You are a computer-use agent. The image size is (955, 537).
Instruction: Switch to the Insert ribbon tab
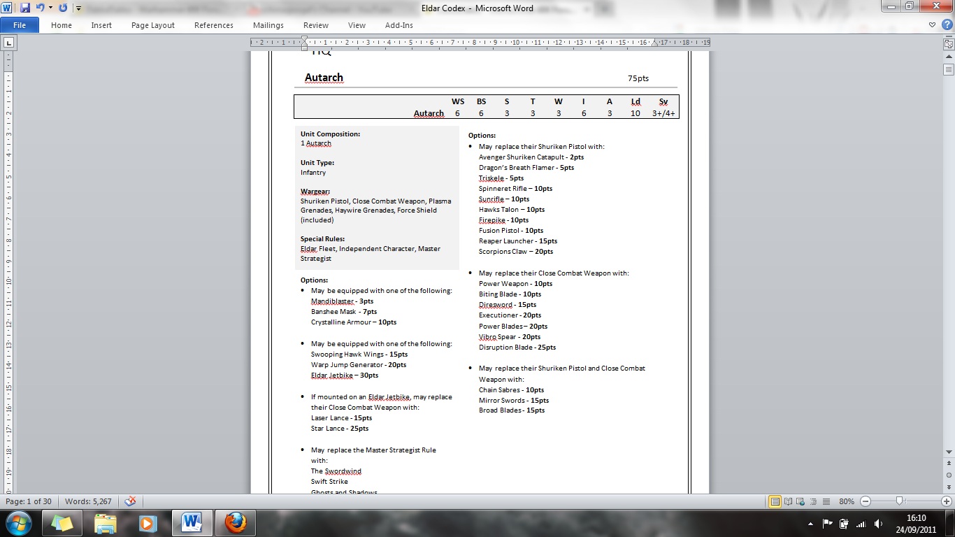(x=101, y=25)
